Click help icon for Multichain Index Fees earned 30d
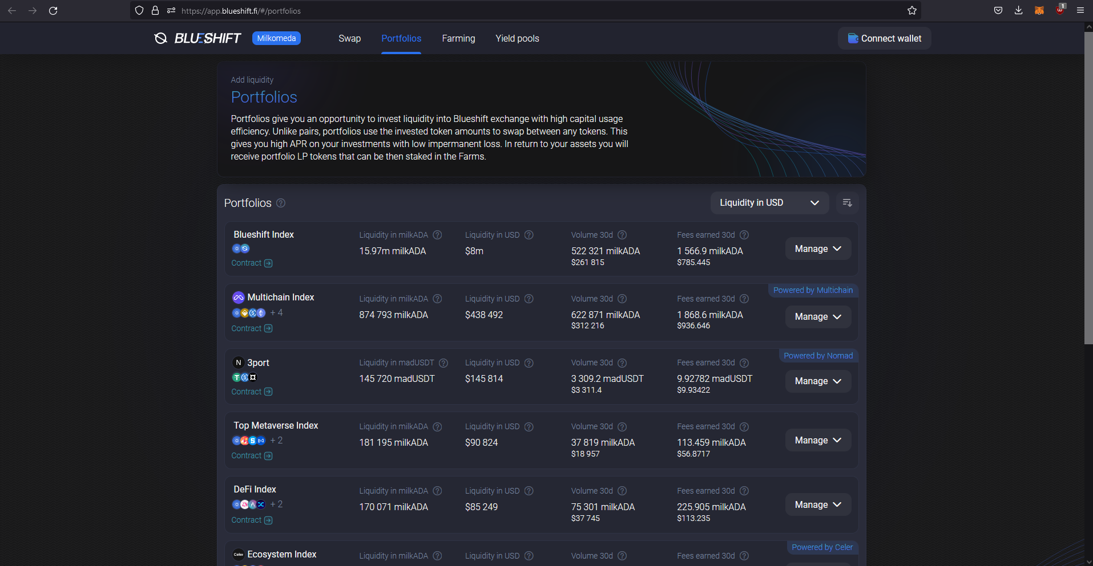1093x566 pixels. tap(744, 299)
